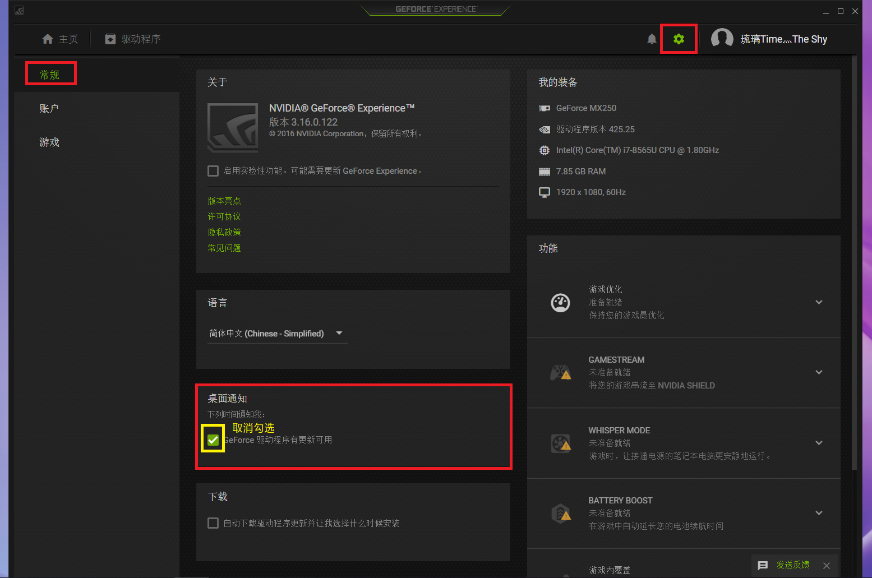Click the WHISPER MODE fan icon
The image size is (872, 578).
(x=560, y=443)
